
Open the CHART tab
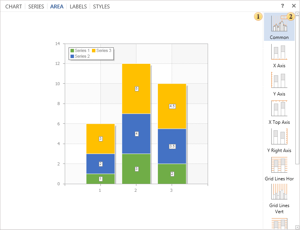[13, 6]
